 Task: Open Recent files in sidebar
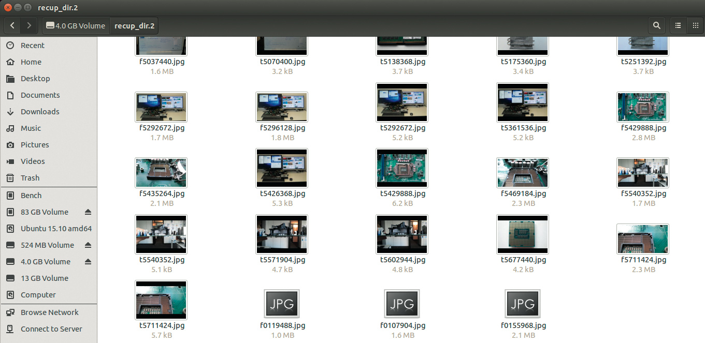[x=32, y=46]
